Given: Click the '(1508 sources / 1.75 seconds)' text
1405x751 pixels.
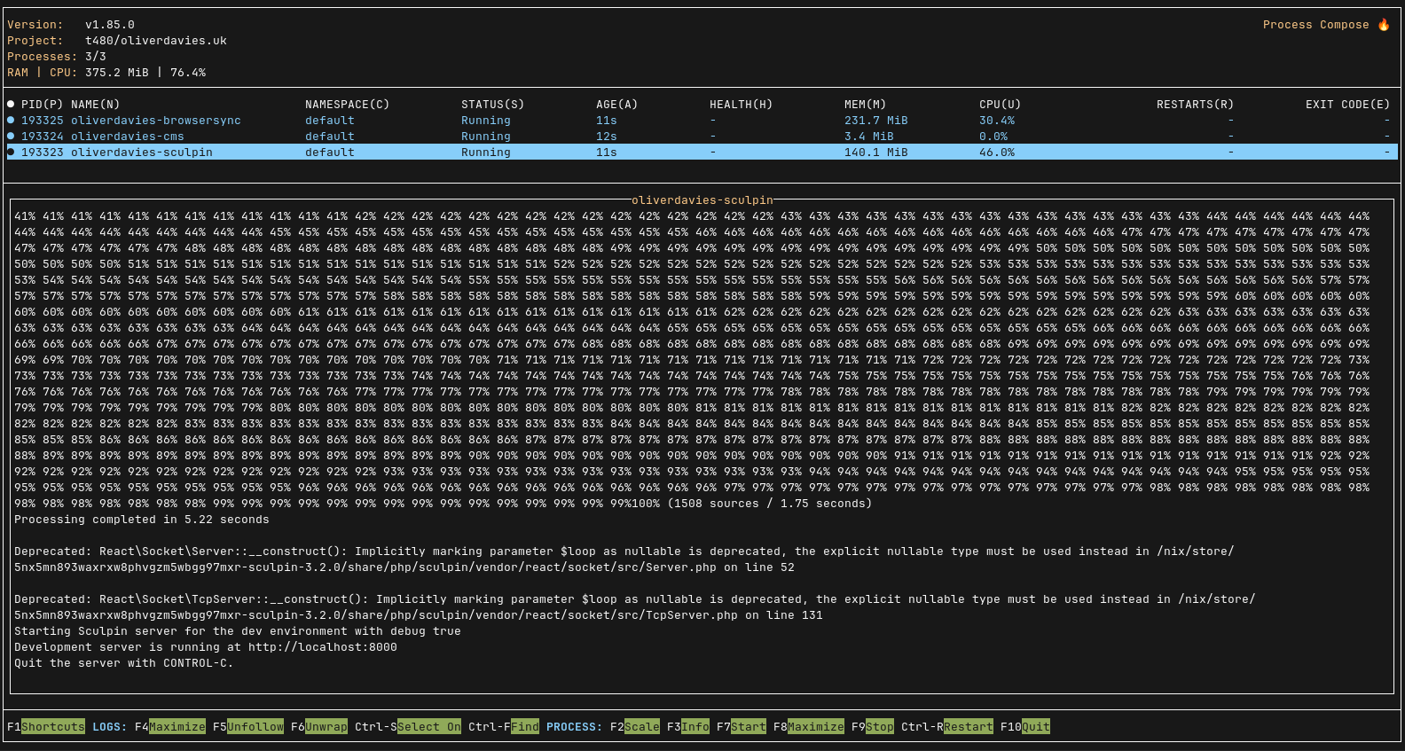Looking at the screenshot, I should point(770,504).
